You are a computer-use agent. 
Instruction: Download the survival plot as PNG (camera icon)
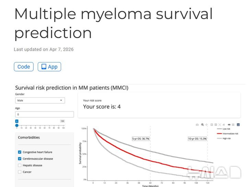click(x=197, y=125)
